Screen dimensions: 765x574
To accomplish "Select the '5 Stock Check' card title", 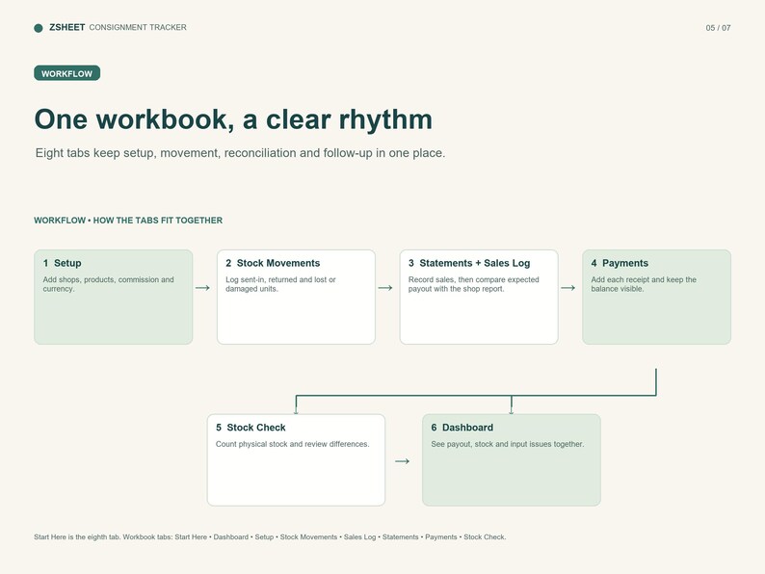I will [251, 428].
